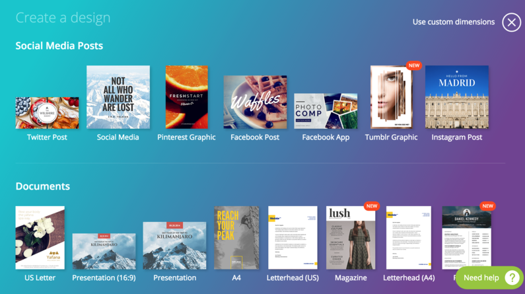Open the Need help button

pyautogui.click(x=489, y=277)
